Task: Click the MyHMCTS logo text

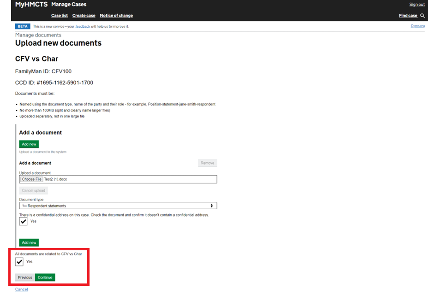Action: pos(31,5)
